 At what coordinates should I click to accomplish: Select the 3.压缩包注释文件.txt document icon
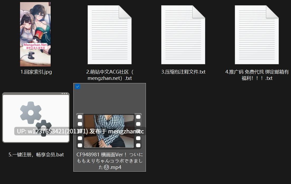[x=183, y=35]
